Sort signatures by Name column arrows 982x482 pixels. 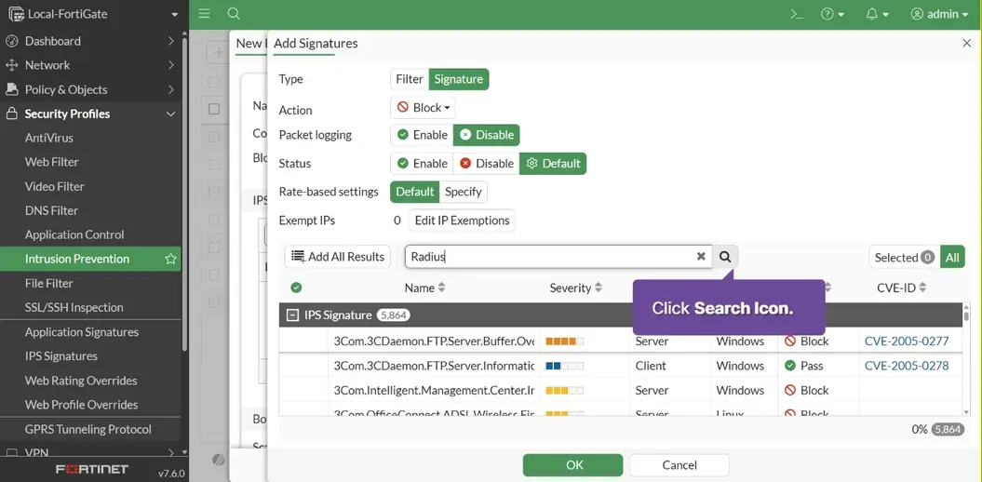point(441,288)
